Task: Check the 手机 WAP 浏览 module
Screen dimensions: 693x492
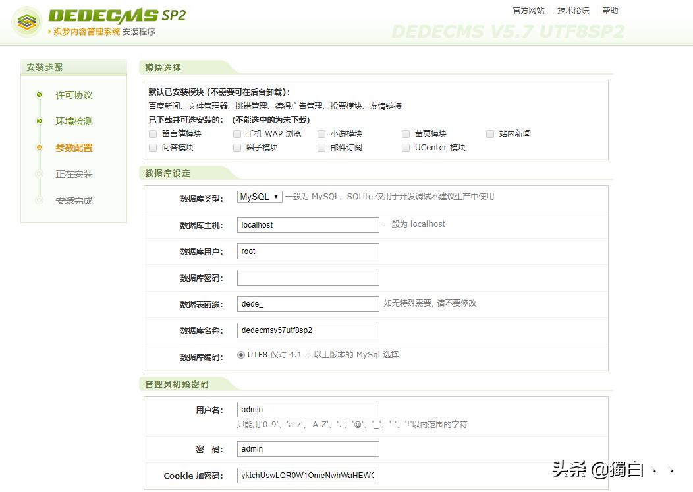Action: coord(236,133)
